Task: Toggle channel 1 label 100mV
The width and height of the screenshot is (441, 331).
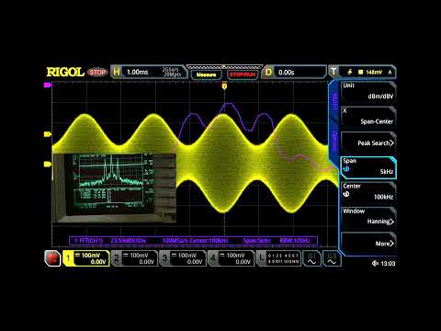Action: pos(86,258)
